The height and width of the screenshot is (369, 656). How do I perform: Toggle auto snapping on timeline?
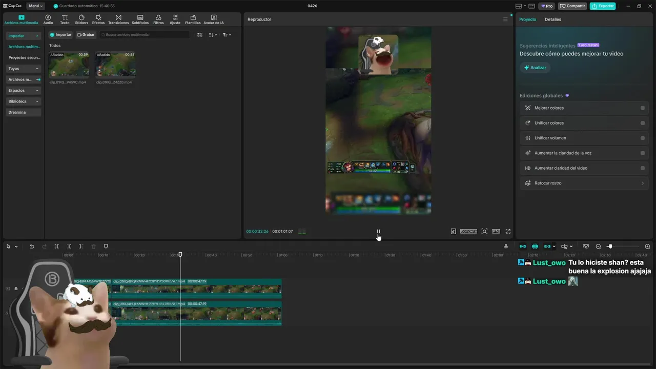click(535, 247)
